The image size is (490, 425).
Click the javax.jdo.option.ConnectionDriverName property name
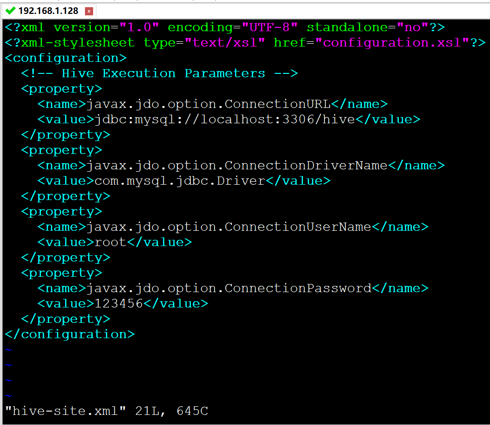[x=236, y=165]
